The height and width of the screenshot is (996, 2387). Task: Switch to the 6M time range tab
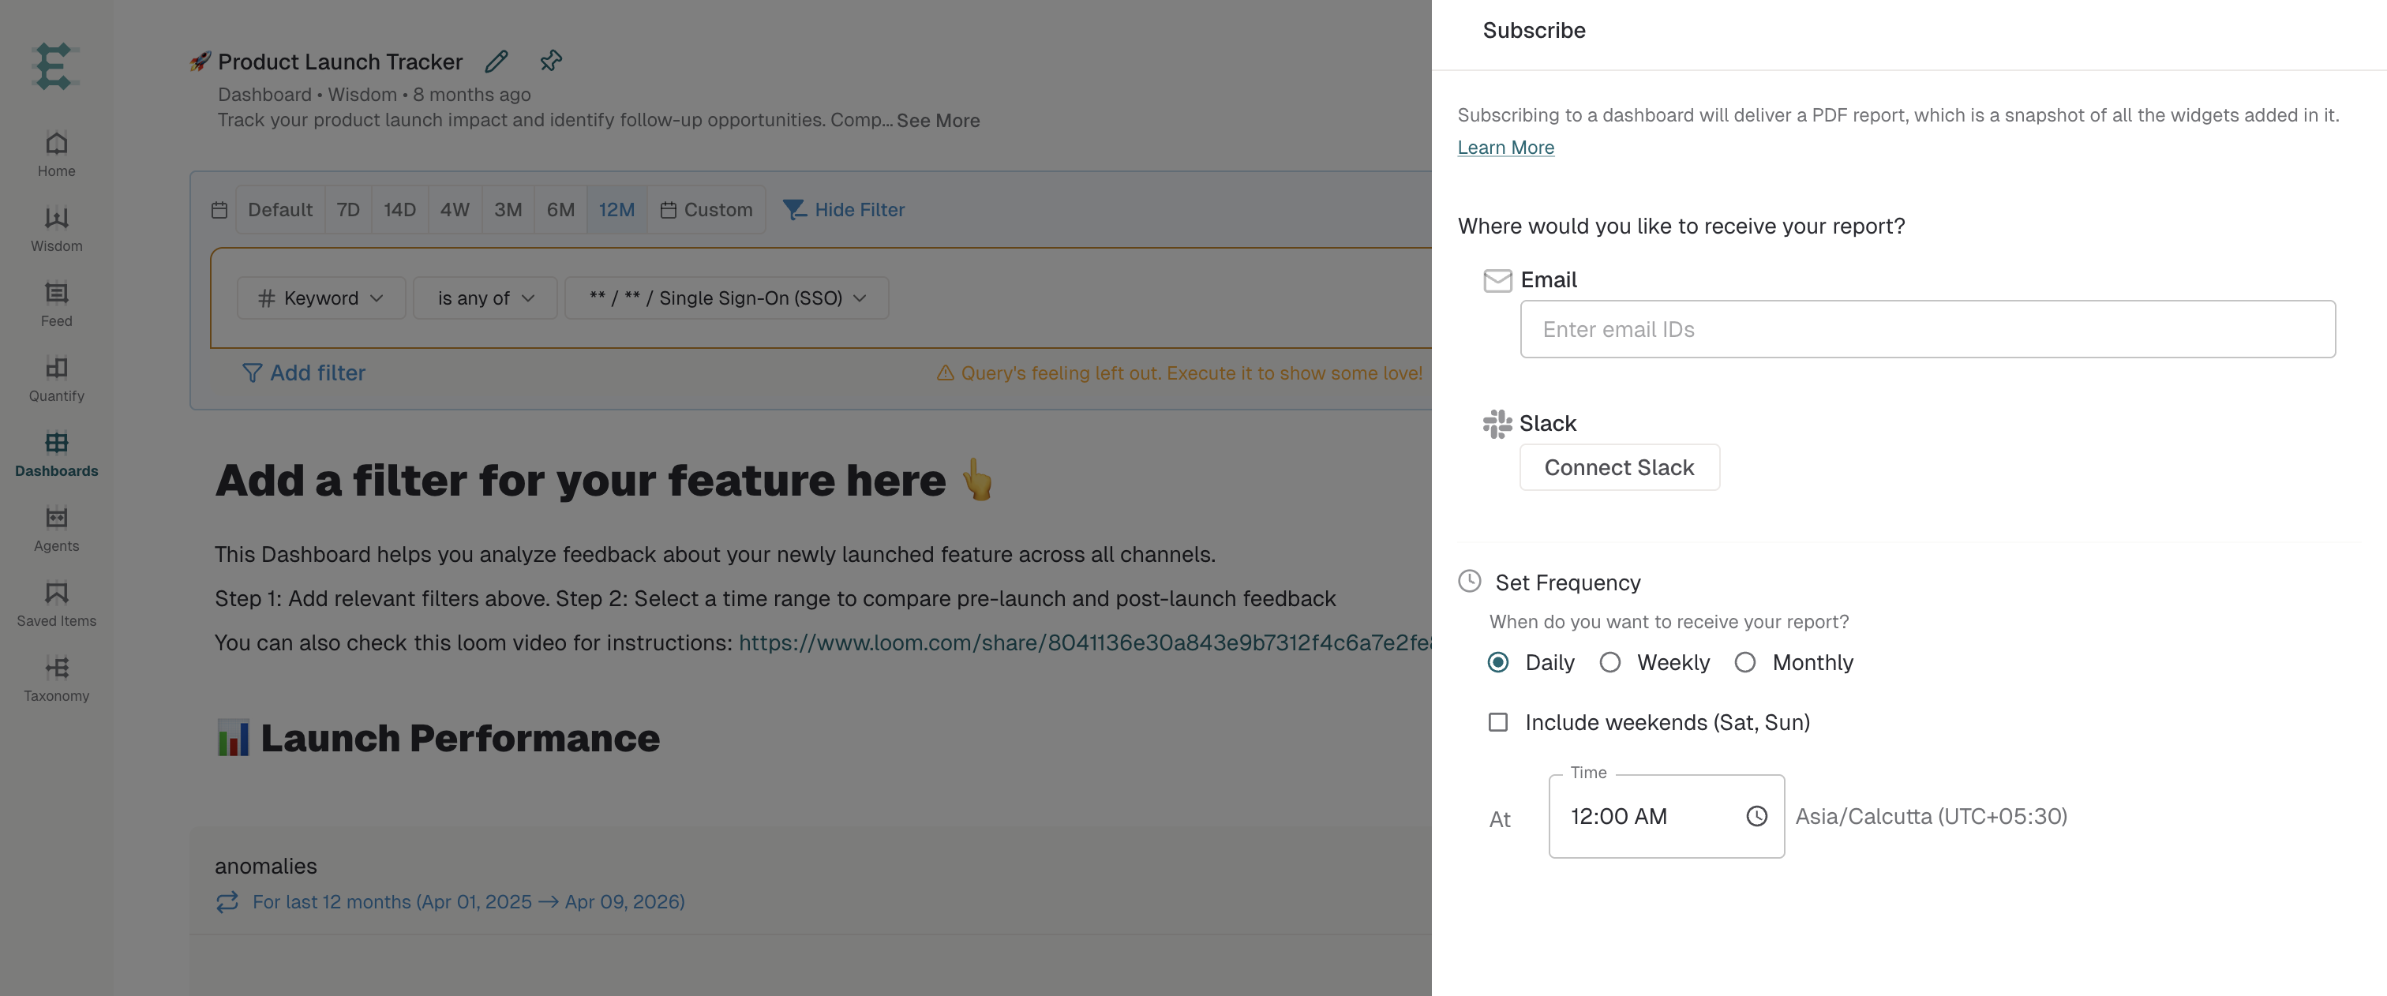(x=560, y=209)
